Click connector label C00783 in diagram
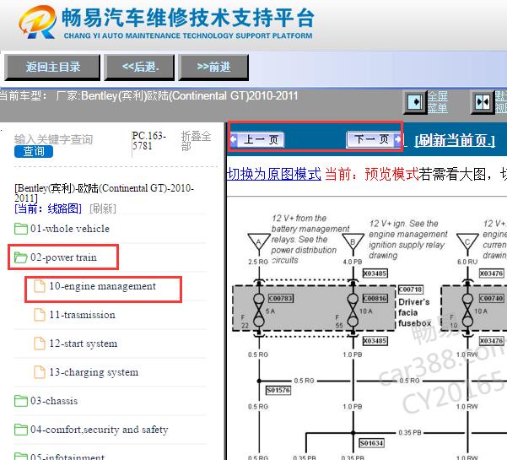The image size is (507, 460). [281, 298]
